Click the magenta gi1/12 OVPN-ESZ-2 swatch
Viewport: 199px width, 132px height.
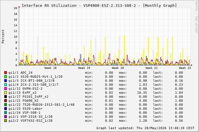tap(5, 89)
